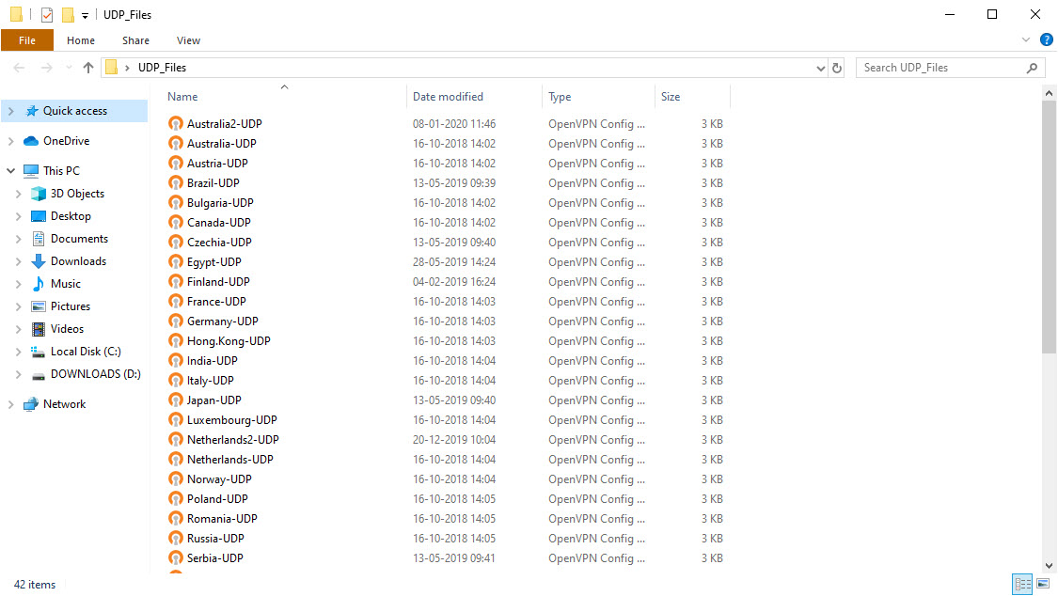Image resolution: width=1058 pixels, height=596 pixels.
Task: Click the Japan-UDP OpenVPN file icon
Action: (x=176, y=400)
